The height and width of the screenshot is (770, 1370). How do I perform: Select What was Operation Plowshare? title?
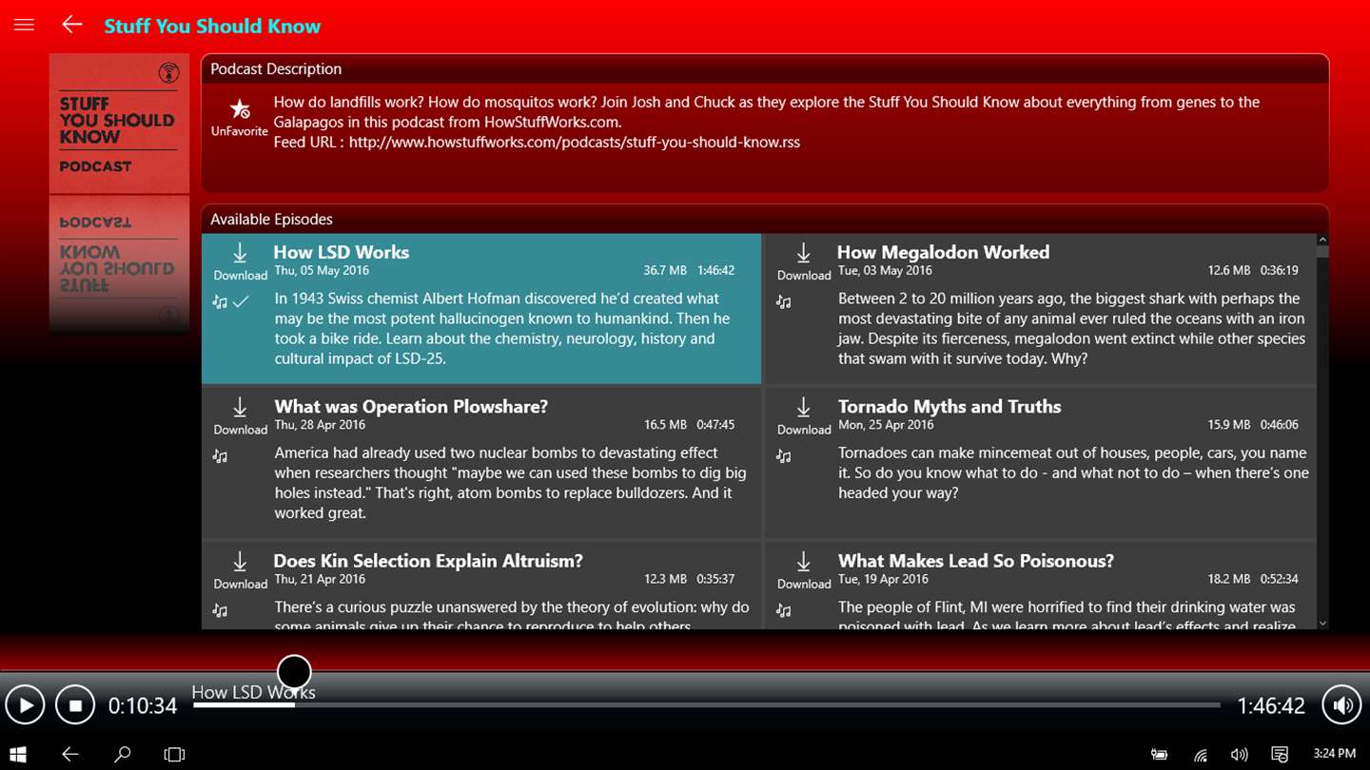[x=411, y=406]
